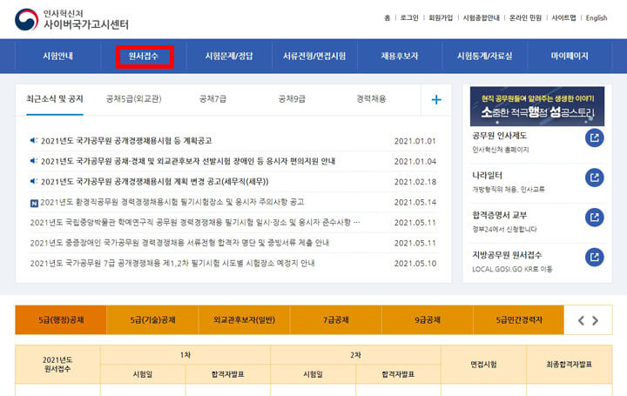Image resolution: width=627 pixels, height=396 pixels.
Task: Select the 9급공채 schedule tab
Action: tap(428, 319)
